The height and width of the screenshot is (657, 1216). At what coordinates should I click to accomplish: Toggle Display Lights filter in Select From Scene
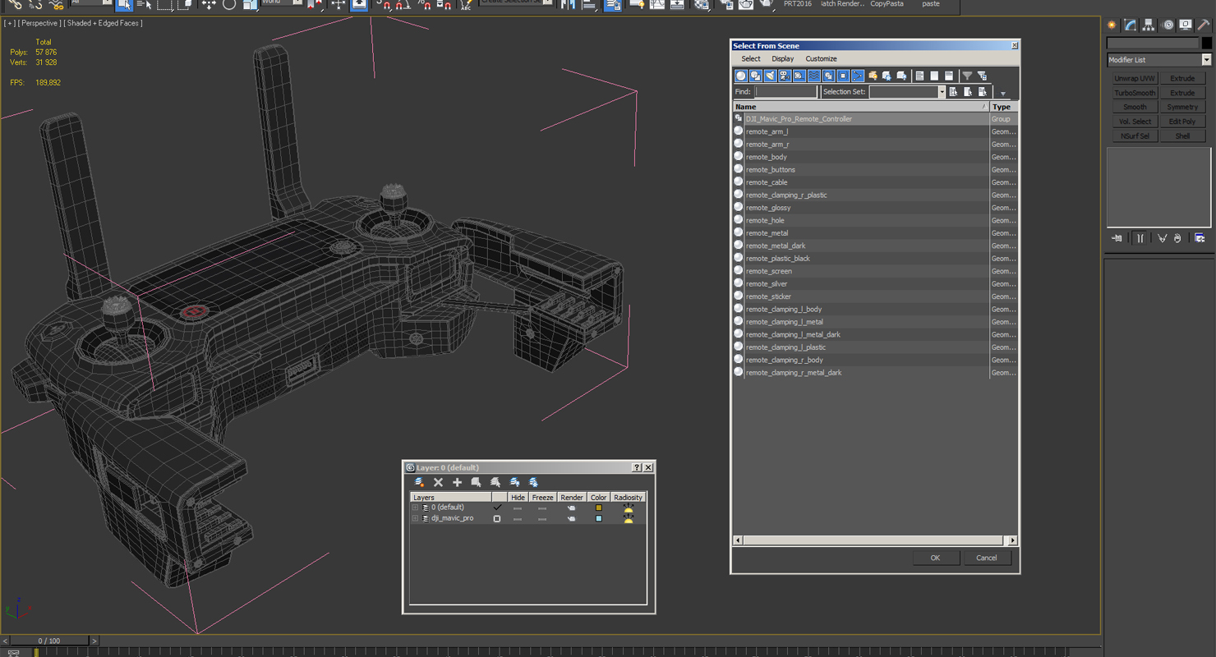pyautogui.click(x=770, y=76)
